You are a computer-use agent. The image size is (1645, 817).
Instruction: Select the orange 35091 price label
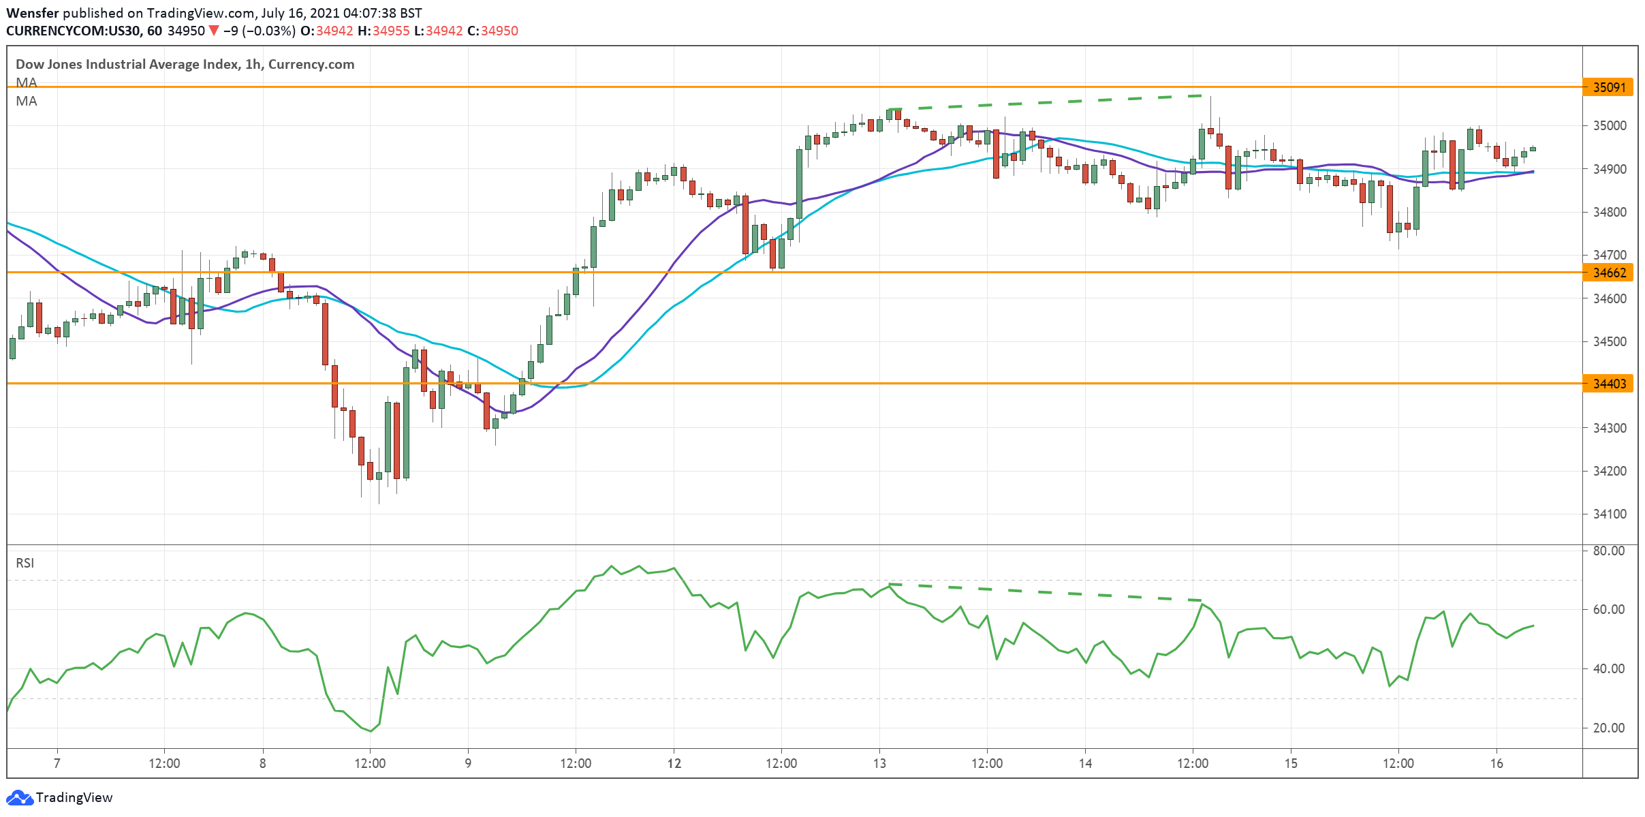tap(1609, 87)
